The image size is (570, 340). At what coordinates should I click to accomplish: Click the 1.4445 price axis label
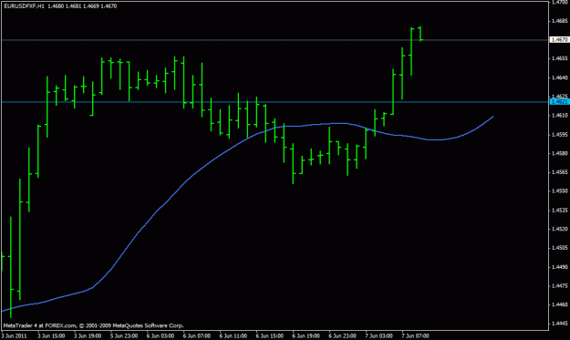559,324
